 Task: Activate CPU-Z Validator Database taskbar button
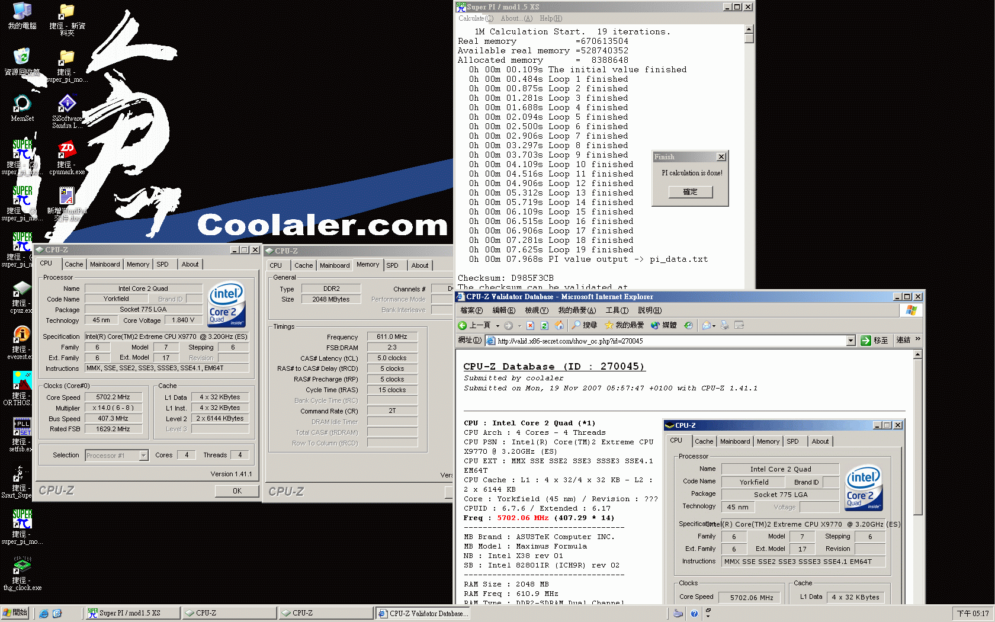pyautogui.click(x=423, y=613)
